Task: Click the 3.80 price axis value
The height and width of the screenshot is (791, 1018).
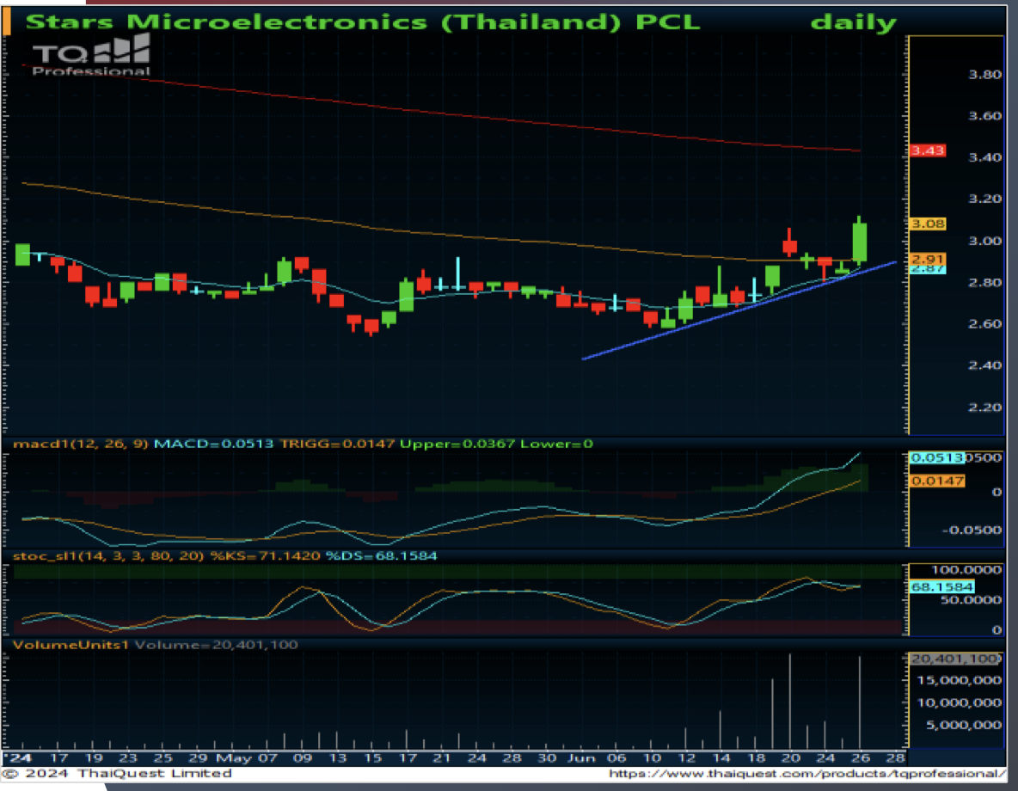Action: (984, 75)
